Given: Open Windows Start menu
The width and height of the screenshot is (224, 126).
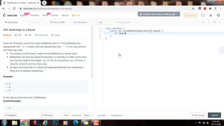Looking at the screenshot, I should pos(5,123).
